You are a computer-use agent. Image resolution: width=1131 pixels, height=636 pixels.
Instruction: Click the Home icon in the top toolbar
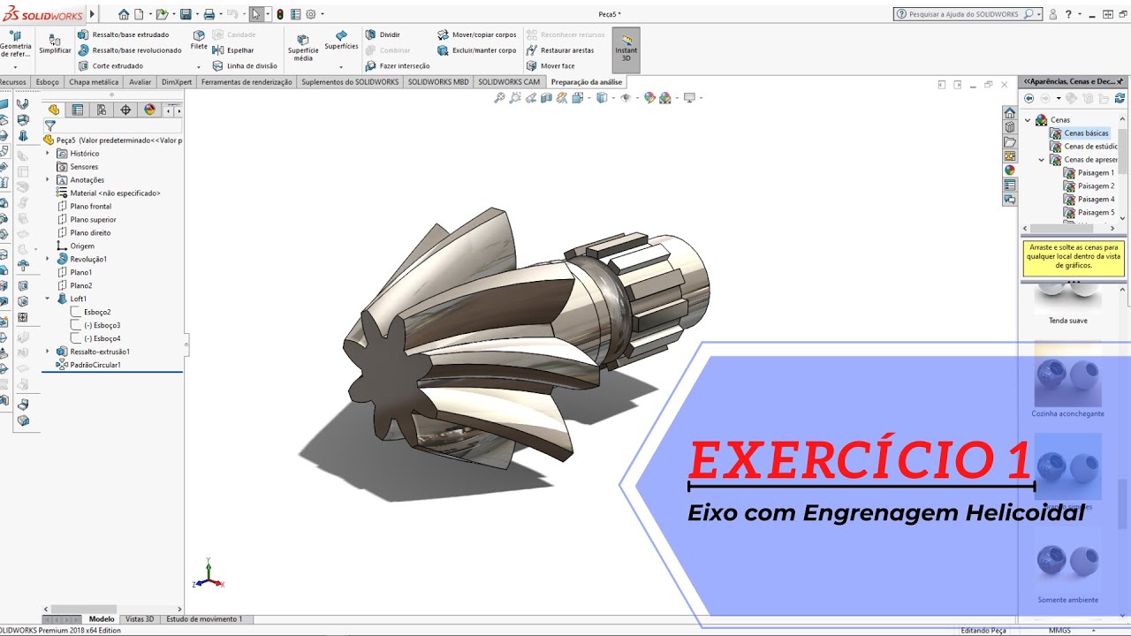coord(124,14)
